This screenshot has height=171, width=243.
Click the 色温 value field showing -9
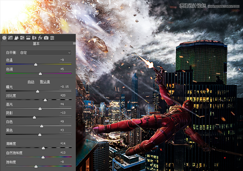65,60
